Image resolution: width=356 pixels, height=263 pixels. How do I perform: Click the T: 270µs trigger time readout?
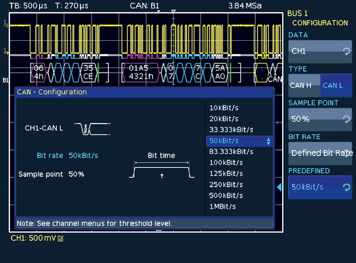tap(72, 6)
